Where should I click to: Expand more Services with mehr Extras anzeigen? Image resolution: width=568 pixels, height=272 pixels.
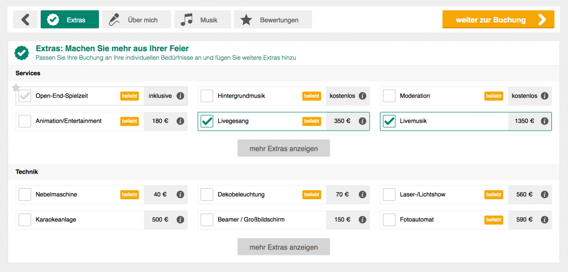click(284, 149)
